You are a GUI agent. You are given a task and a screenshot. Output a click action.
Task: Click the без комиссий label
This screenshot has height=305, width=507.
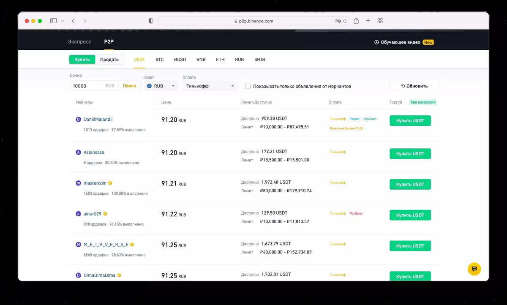pyautogui.click(x=423, y=102)
